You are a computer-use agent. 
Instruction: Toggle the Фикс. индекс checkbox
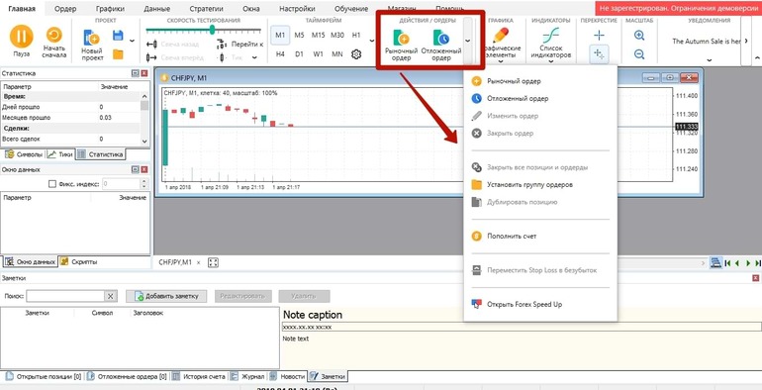(52, 184)
